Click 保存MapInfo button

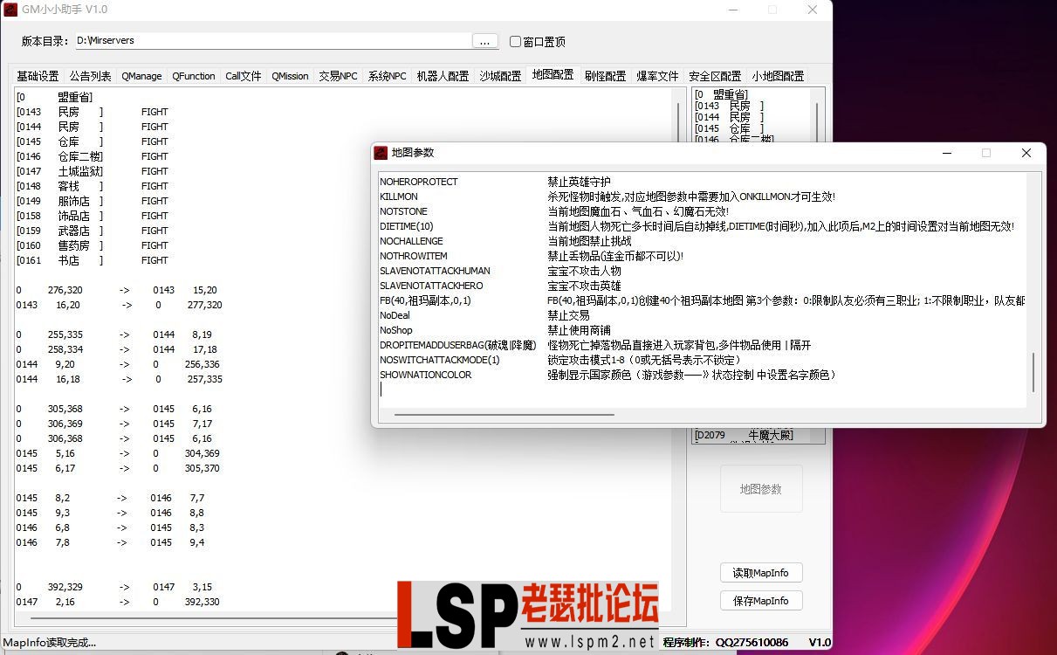(x=760, y=600)
